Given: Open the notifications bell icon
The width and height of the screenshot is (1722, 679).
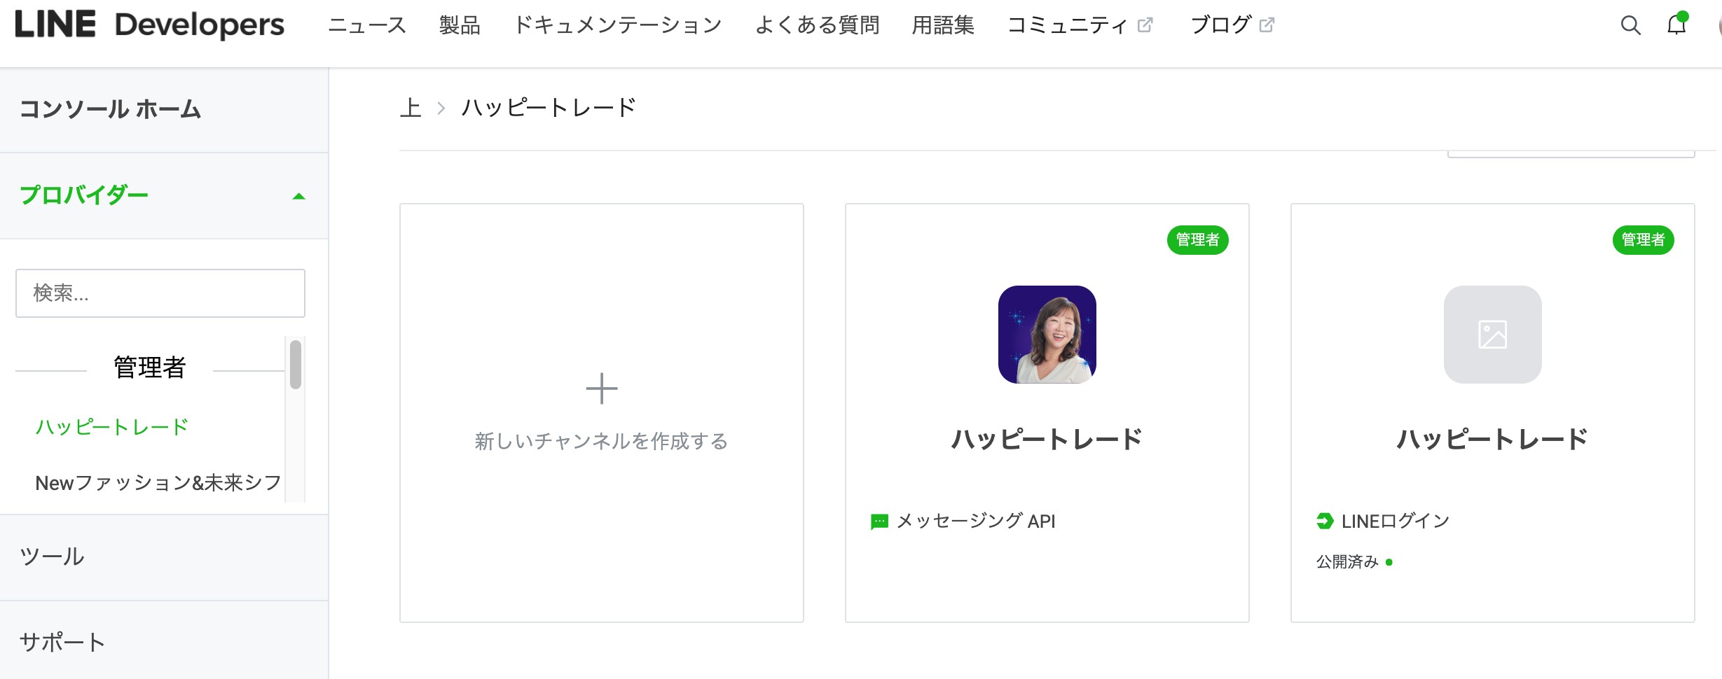Looking at the screenshot, I should 1676,24.
